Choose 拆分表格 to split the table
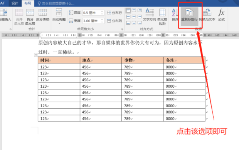The image size is (239, 150). point(43,15)
